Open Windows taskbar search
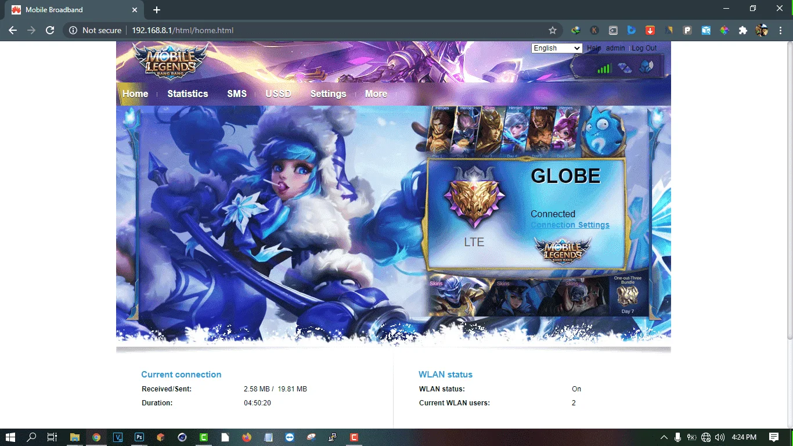The width and height of the screenshot is (793, 446). 31,437
